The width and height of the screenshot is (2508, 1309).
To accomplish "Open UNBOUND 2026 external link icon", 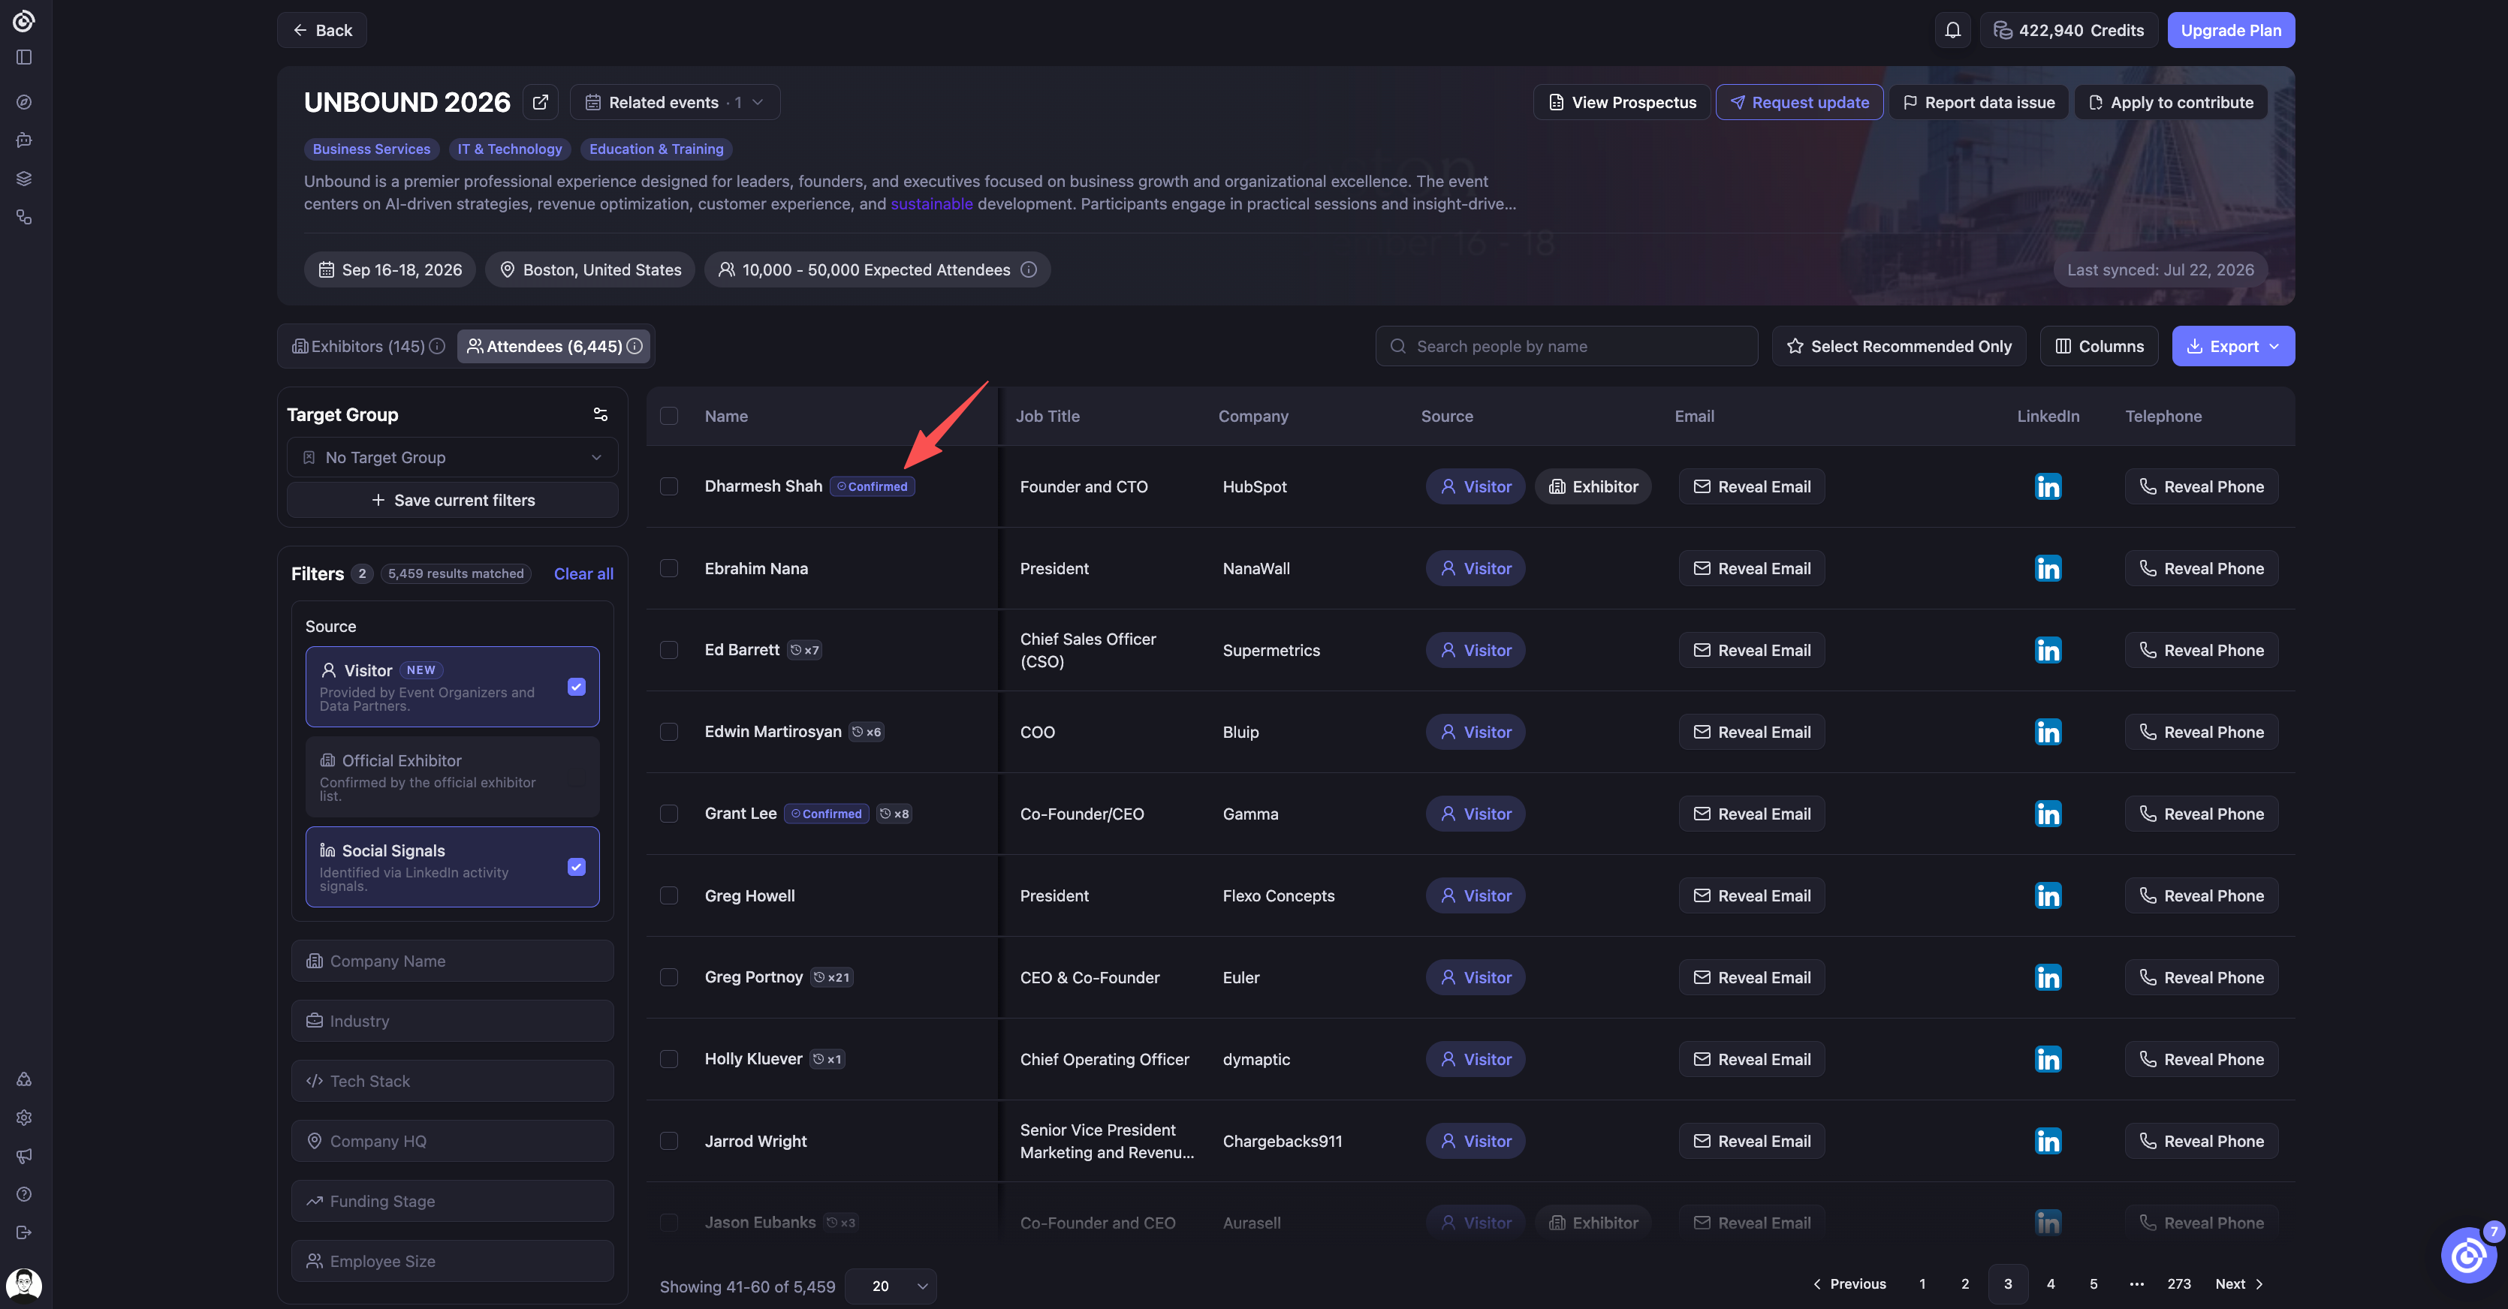I will [x=541, y=102].
